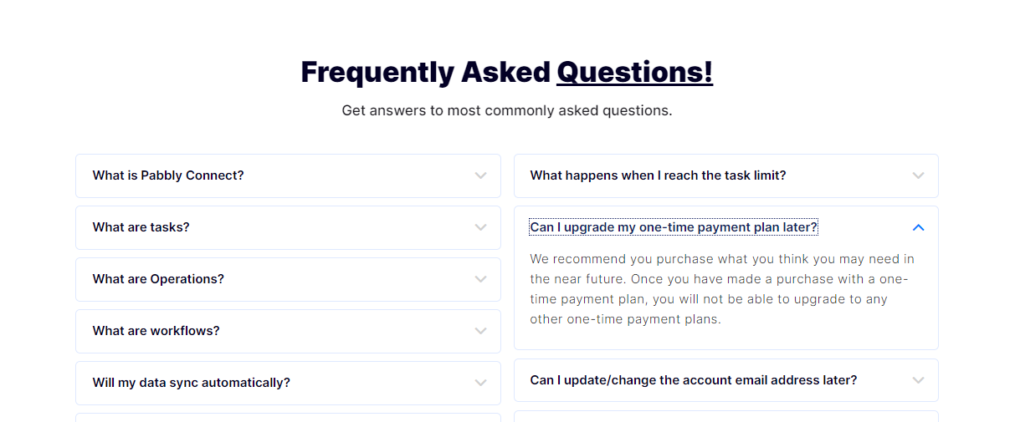
Task: Expand Can I update/change the account email address later?
Action: (726, 380)
